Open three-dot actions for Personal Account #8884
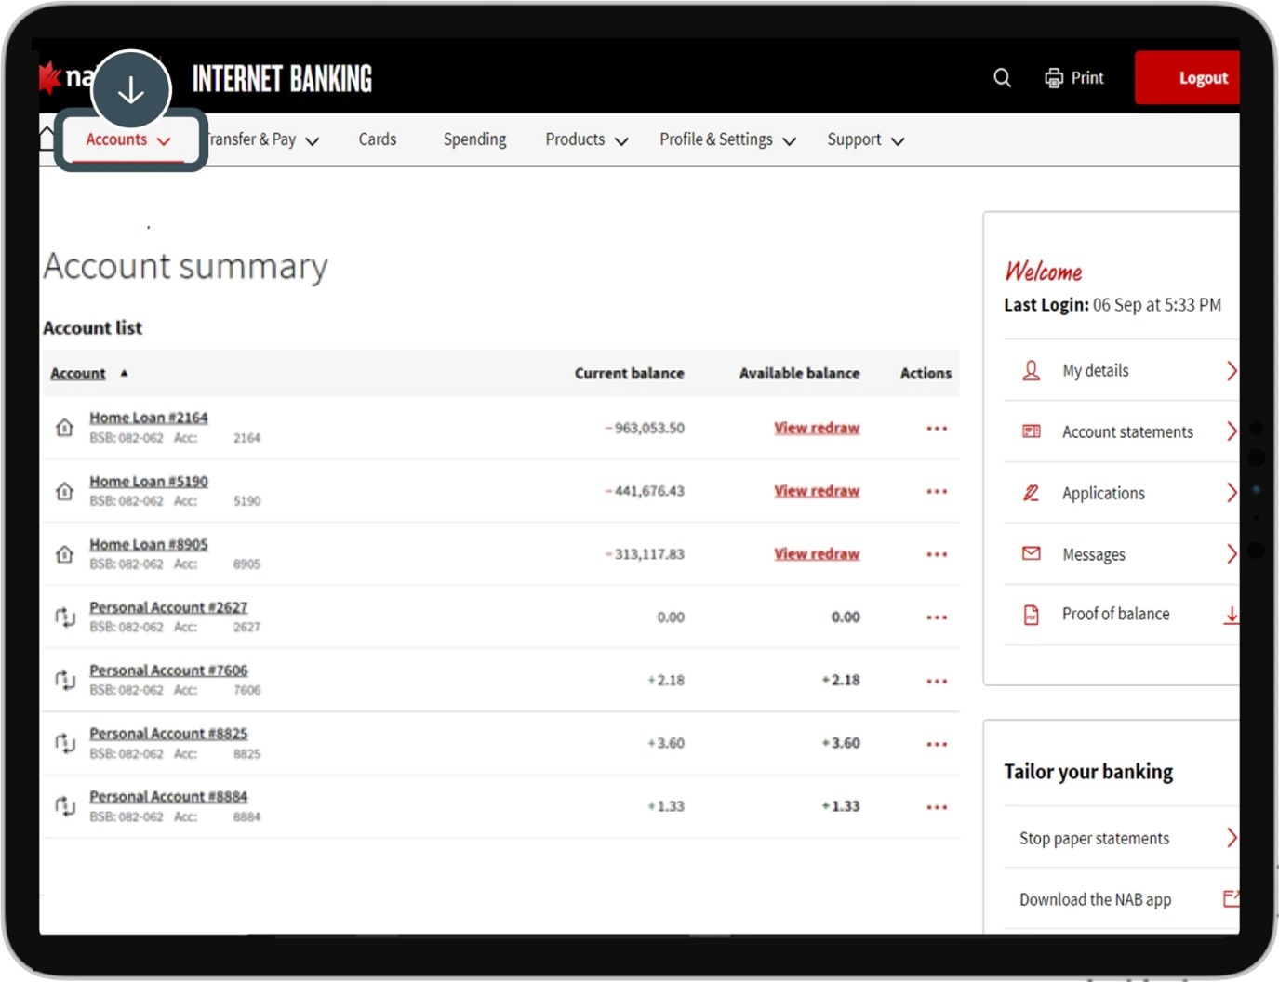 click(936, 807)
